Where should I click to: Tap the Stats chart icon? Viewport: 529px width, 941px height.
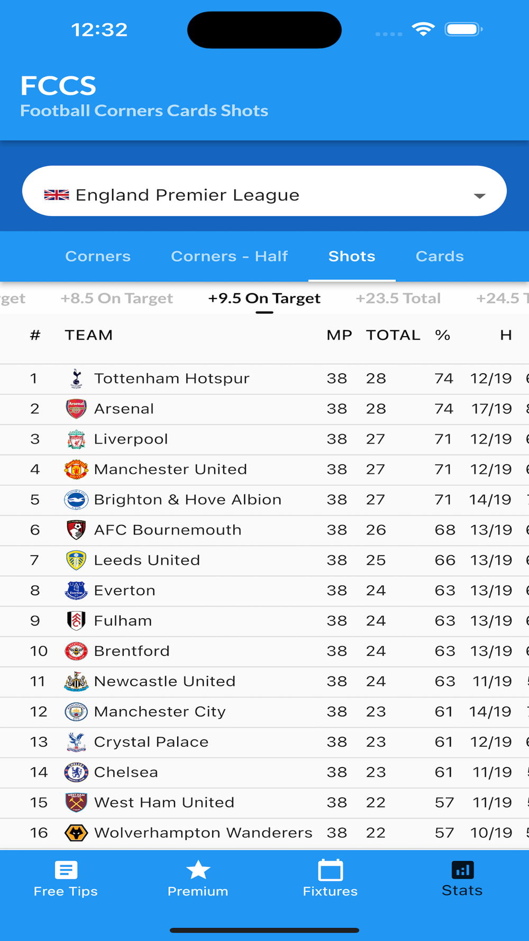(462, 870)
